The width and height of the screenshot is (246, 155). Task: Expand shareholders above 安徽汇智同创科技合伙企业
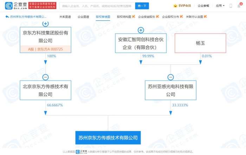coord(141,30)
